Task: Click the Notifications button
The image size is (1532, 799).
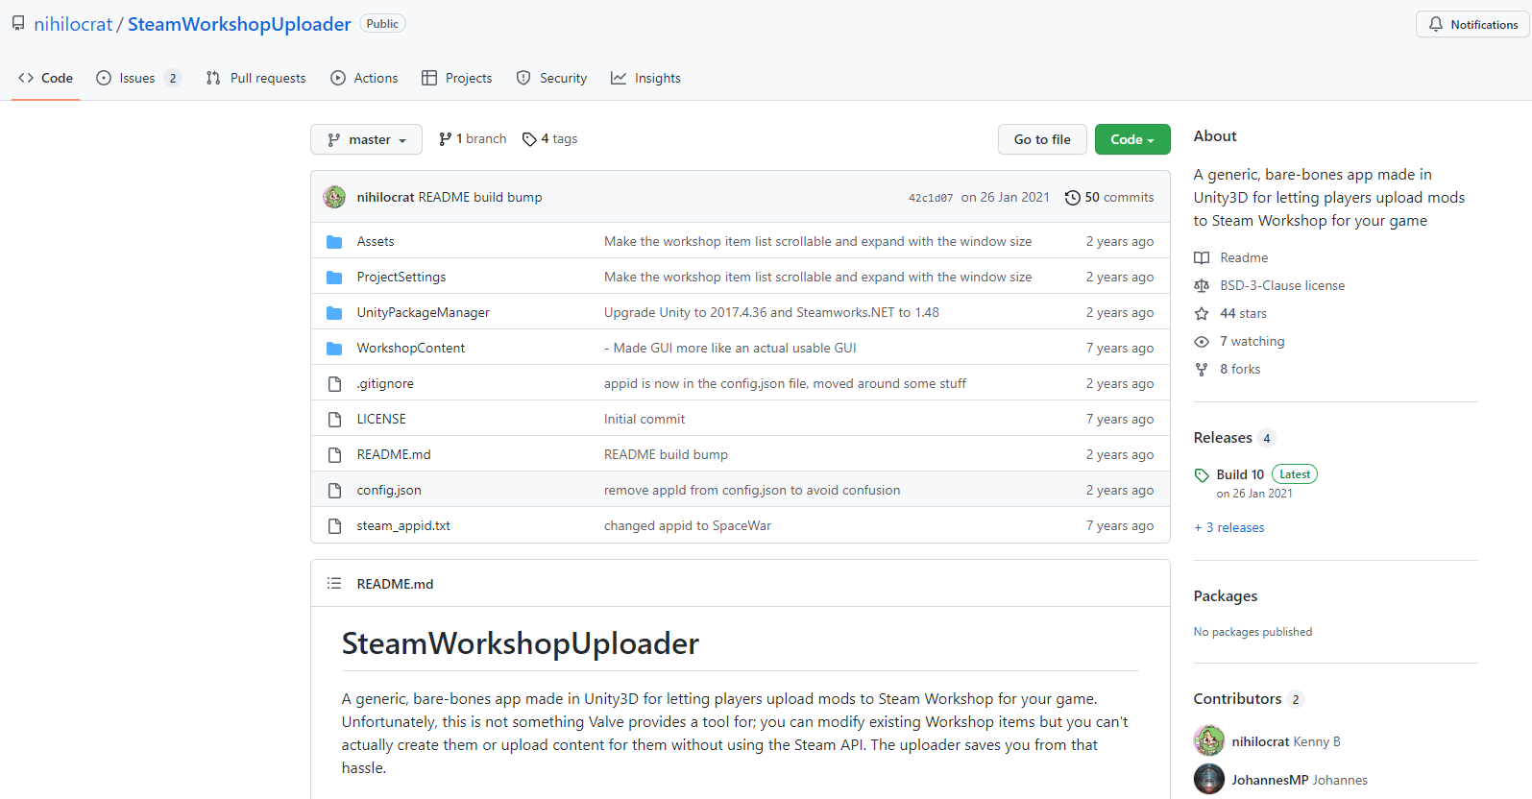Action: click(1473, 24)
